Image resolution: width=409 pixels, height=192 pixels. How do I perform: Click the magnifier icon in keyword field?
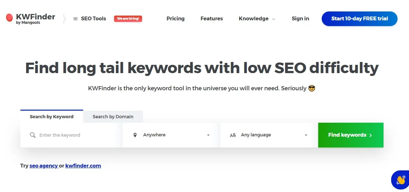[32, 135]
